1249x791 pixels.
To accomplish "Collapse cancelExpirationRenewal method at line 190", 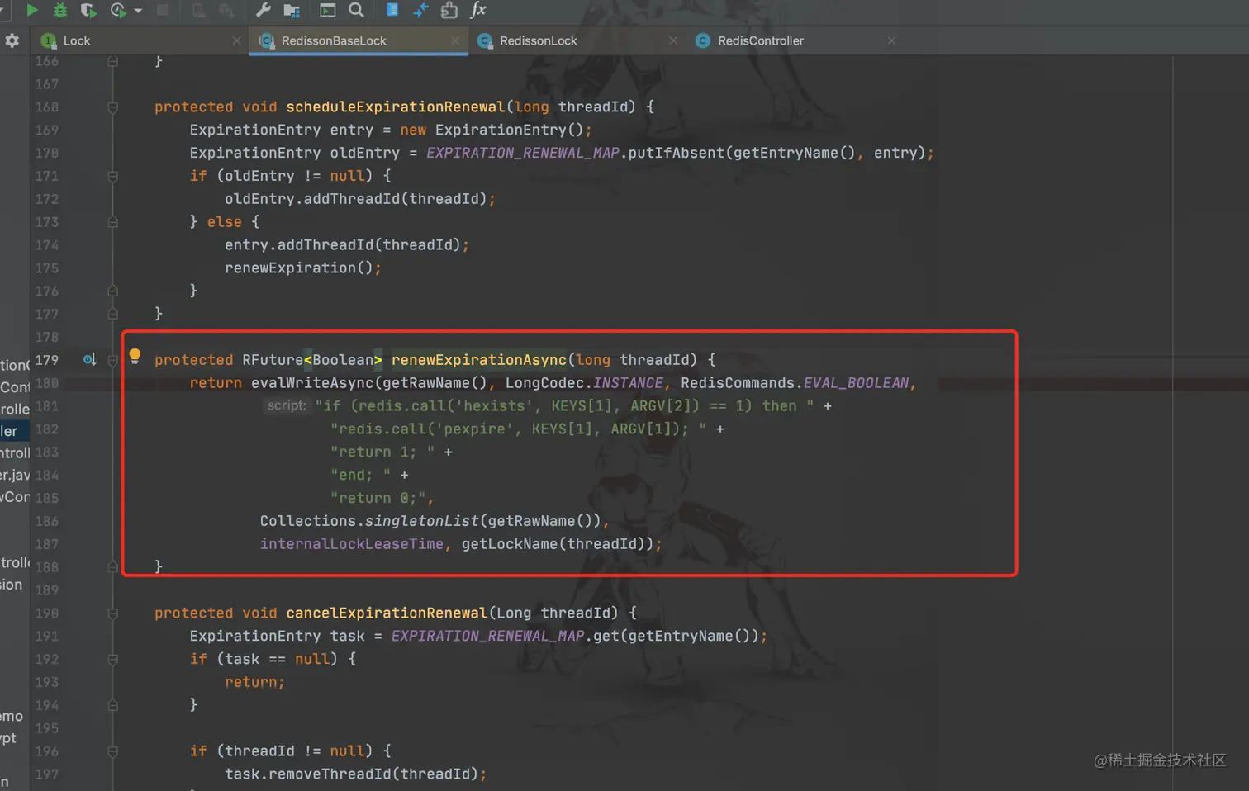I will click(x=113, y=613).
